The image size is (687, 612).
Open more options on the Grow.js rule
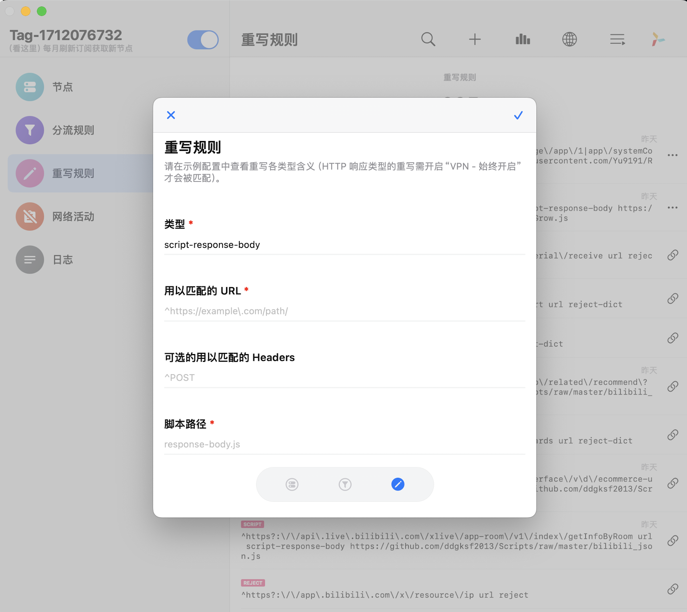click(x=673, y=207)
